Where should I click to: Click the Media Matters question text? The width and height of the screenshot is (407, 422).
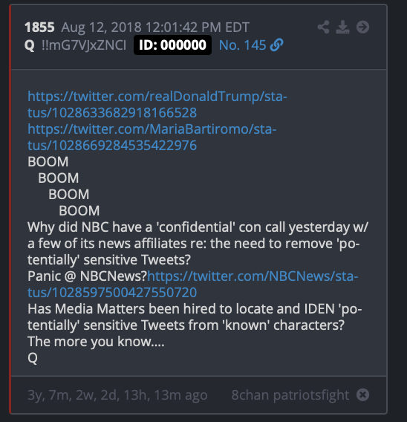(195, 316)
